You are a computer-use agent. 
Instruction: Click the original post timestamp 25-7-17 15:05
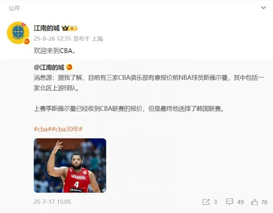pyautogui.click(x=52, y=202)
